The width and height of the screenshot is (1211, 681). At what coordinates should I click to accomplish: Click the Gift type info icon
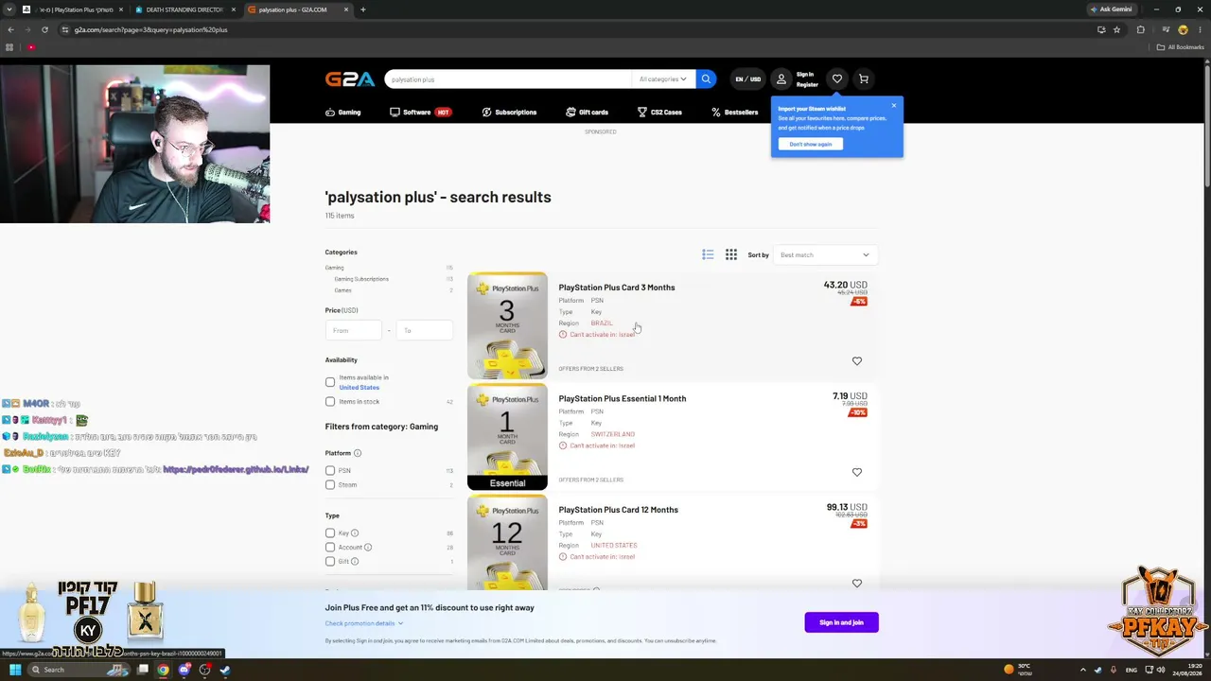[x=355, y=562]
